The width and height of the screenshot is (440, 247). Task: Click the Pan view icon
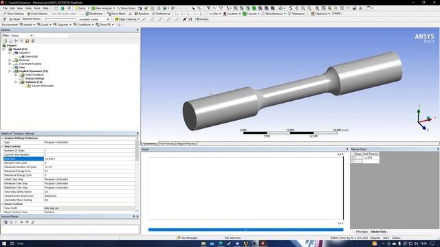tap(297, 8)
